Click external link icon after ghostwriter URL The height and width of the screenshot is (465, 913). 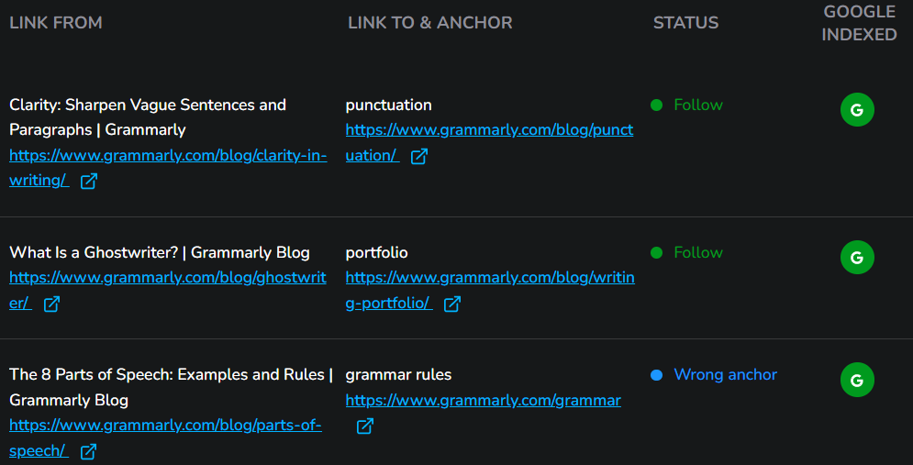coord(51,304)
